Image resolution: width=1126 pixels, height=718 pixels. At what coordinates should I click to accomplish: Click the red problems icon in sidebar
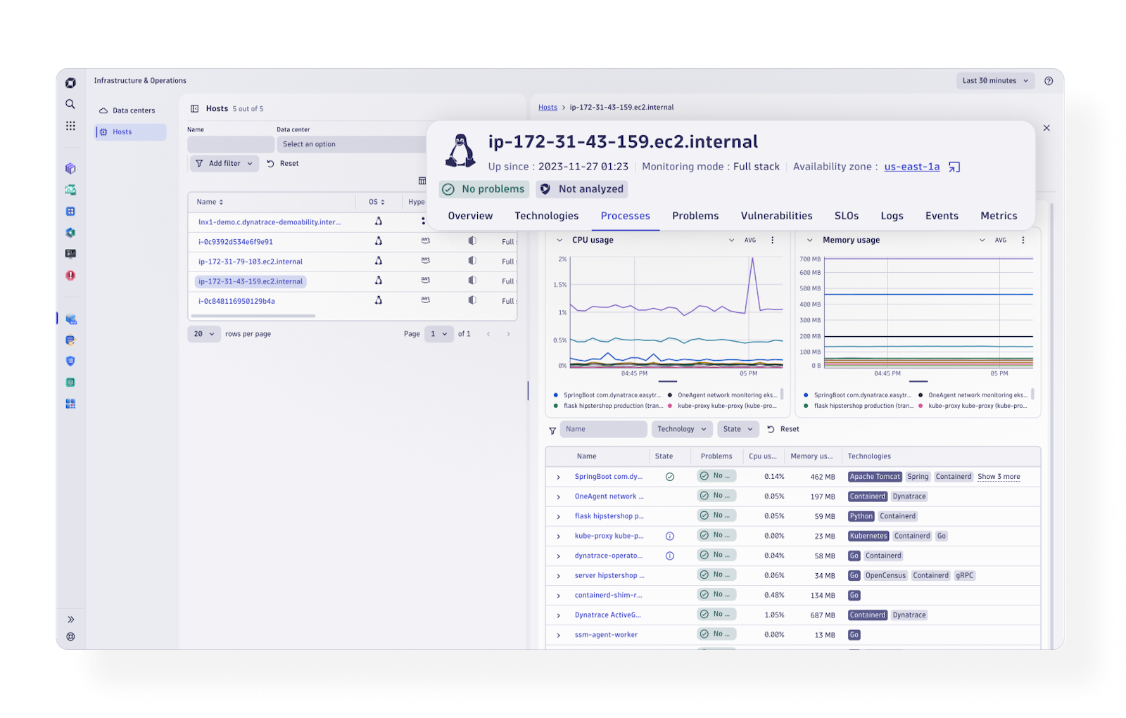70,276
